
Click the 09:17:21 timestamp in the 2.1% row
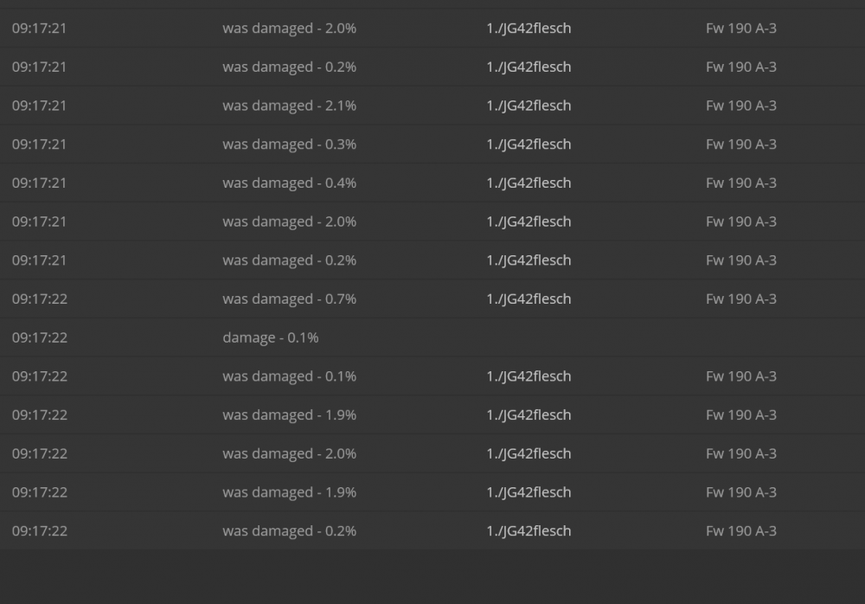(39, 106)
